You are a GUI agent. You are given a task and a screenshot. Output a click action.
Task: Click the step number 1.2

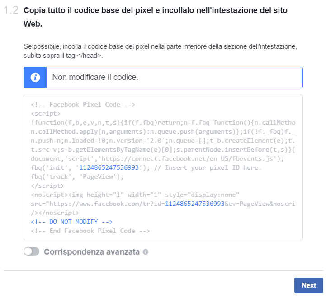11,10
